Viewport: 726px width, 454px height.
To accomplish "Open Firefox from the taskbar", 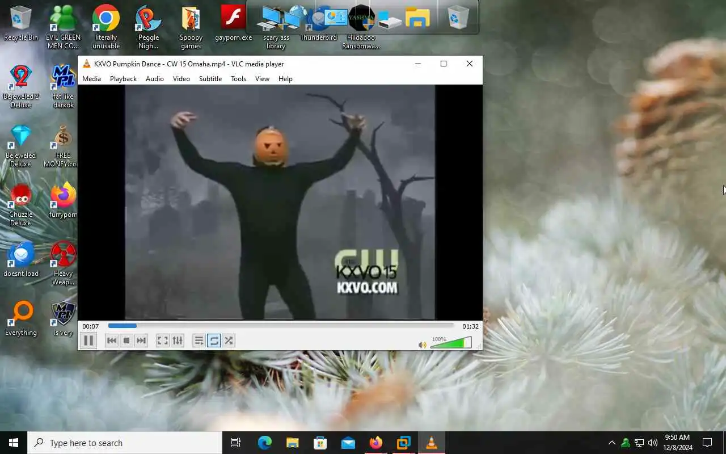I will [x=375, y=443].
